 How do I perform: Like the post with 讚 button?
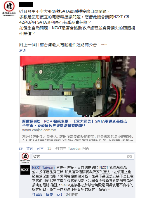point(21,149)
